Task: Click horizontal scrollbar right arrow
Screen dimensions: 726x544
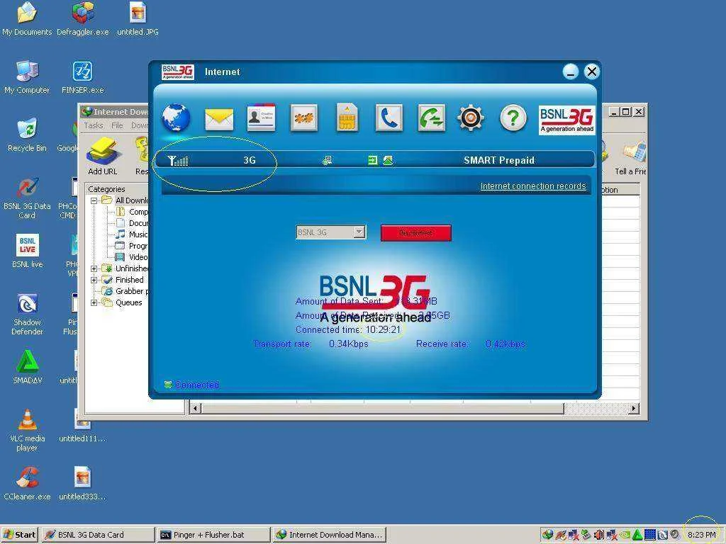Action: (x=633, y=408)
